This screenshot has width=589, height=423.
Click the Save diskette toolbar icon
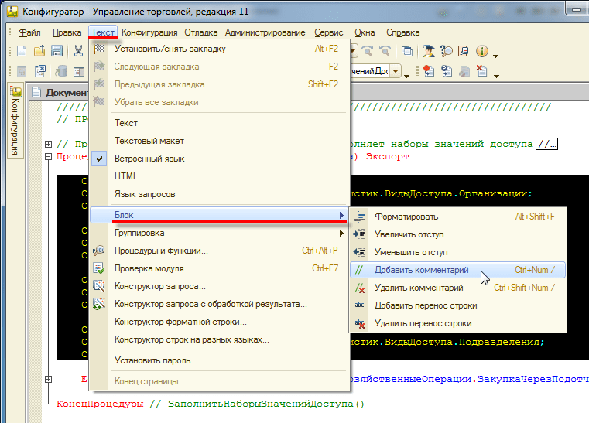click(x=57, y=51)
